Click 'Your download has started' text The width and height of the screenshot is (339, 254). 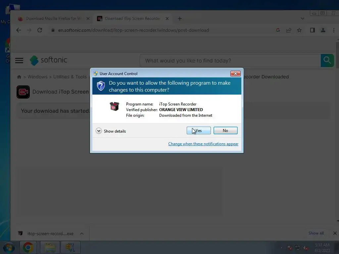pyautogui.click(x=55, y=111)
